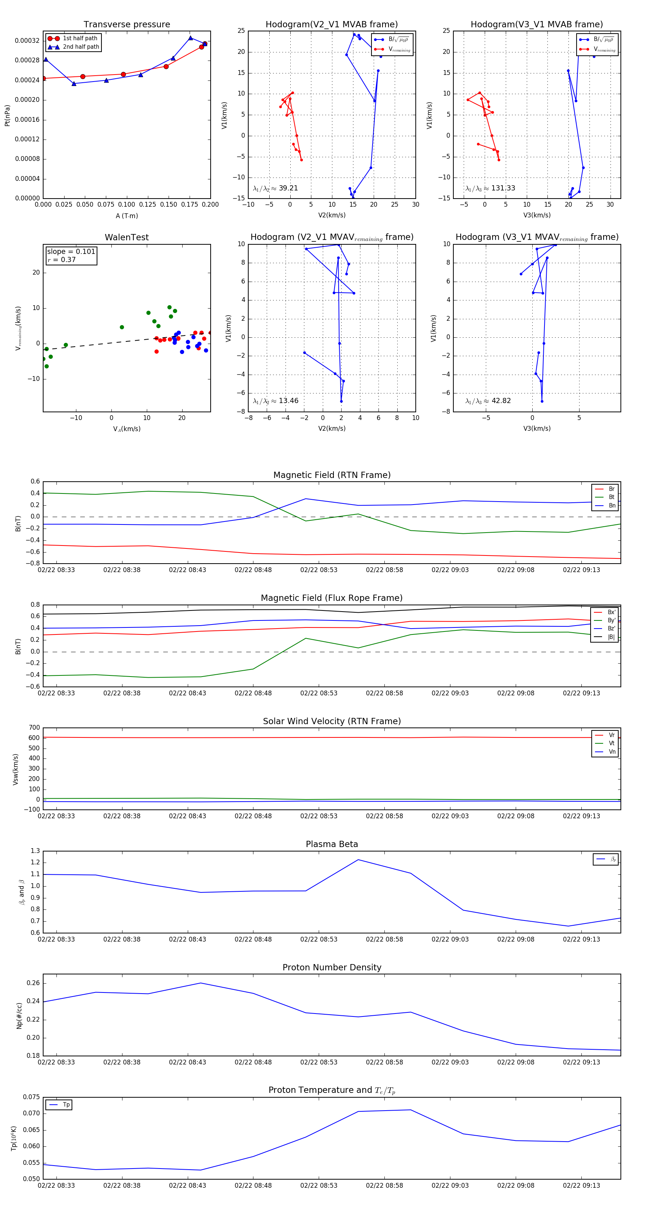Click 'slope = 0.101' text box
Viewport: 664px width, 1218px height.
coord(71,252)
